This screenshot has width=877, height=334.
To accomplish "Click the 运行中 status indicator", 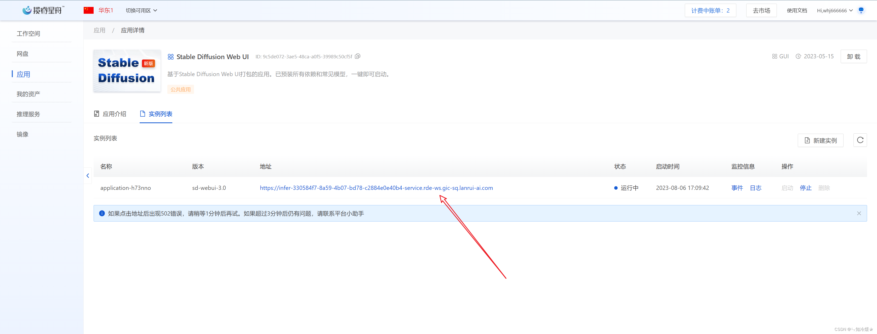I will click(626, 188).
